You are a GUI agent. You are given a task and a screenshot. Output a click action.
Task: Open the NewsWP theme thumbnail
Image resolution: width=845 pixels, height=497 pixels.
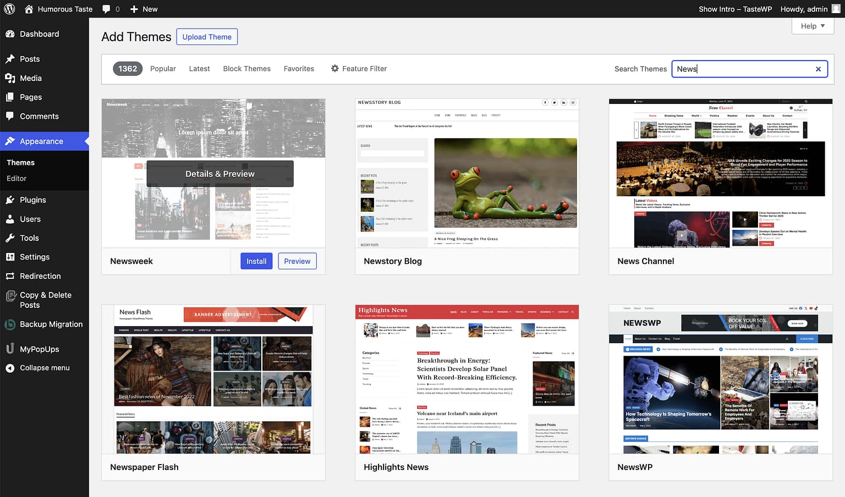click(720, 379)
